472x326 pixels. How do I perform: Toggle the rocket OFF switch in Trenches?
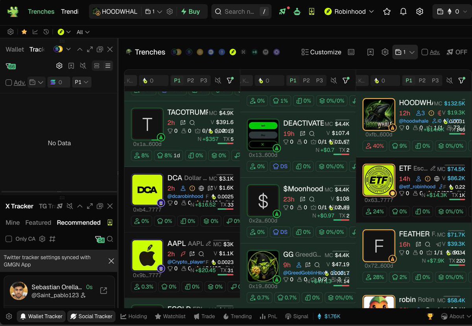tap(457, 52)
